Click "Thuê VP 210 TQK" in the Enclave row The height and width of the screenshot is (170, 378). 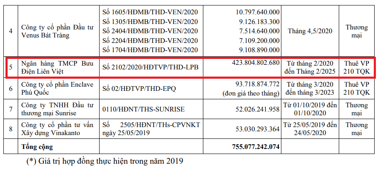coord(357,88)
